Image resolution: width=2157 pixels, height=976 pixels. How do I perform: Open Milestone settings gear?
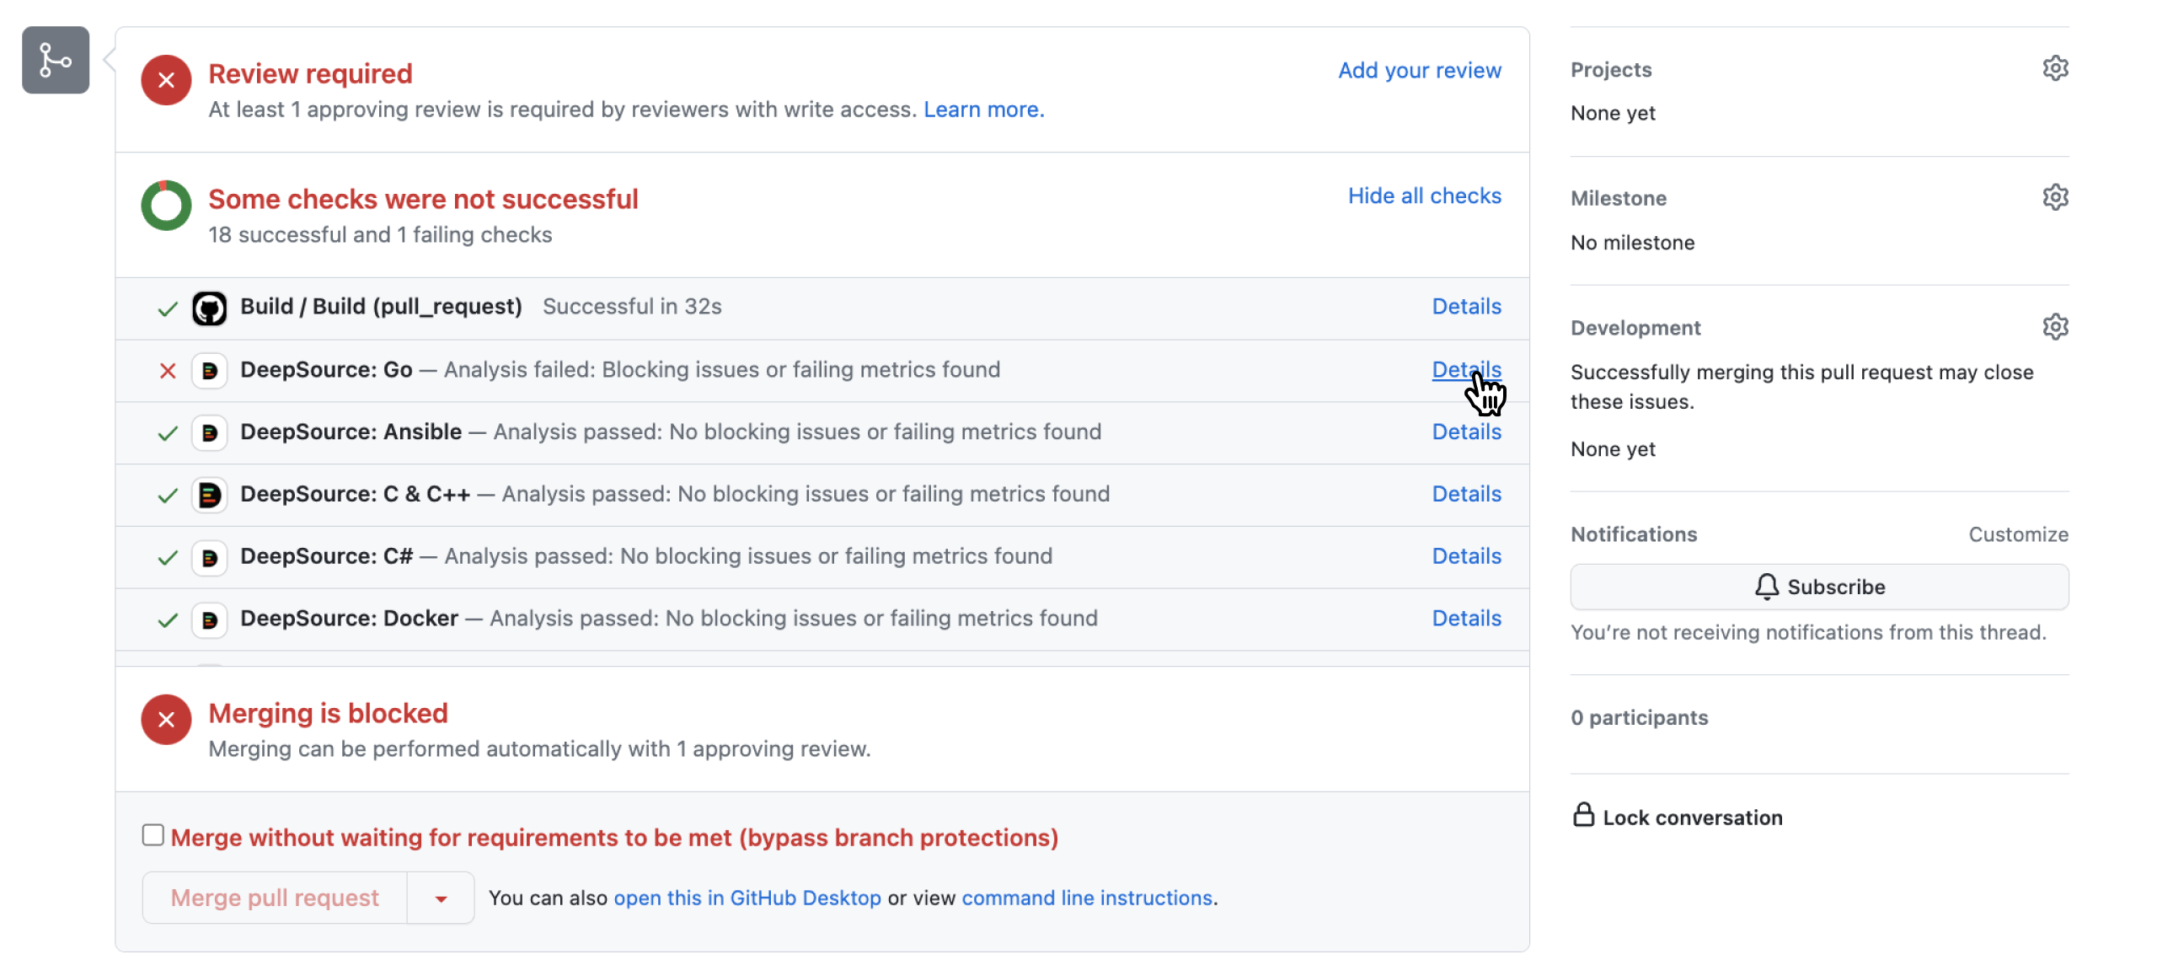point(2055,197)
